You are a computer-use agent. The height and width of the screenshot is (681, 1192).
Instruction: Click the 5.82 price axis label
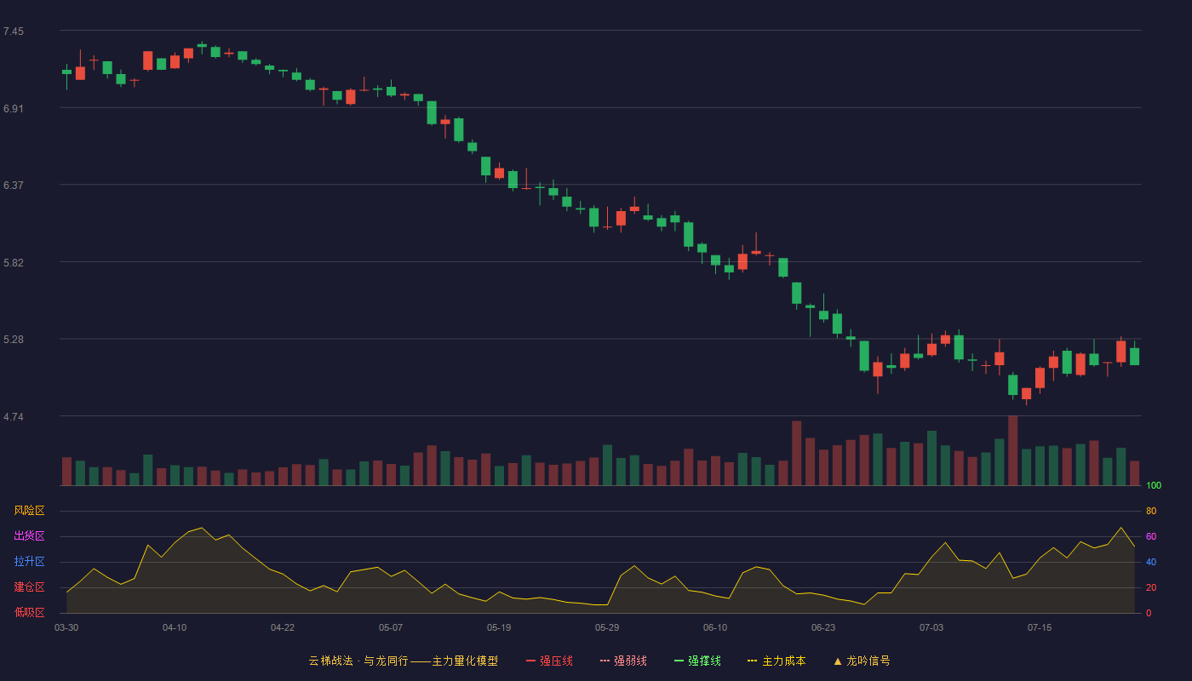(13, 263)
